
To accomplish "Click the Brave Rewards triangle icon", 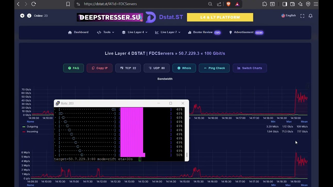I will [237, 4].
